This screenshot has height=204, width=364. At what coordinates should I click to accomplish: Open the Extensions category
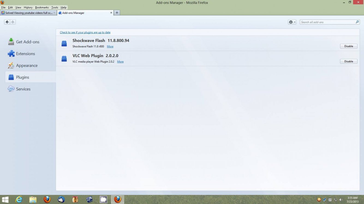[30, 54]
